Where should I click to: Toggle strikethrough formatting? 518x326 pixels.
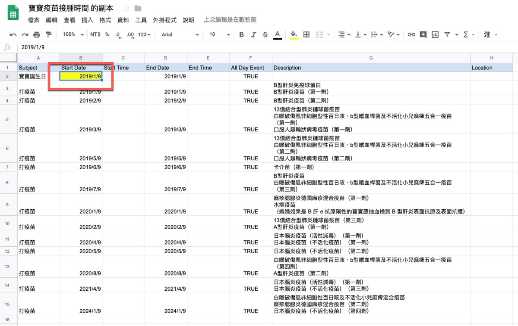pos(265,34)
